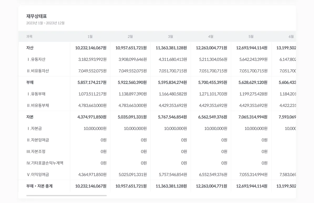Click 자본 value 7,065,314,994원 for 5월
This screenshot has width=314, height=203.
253,117
